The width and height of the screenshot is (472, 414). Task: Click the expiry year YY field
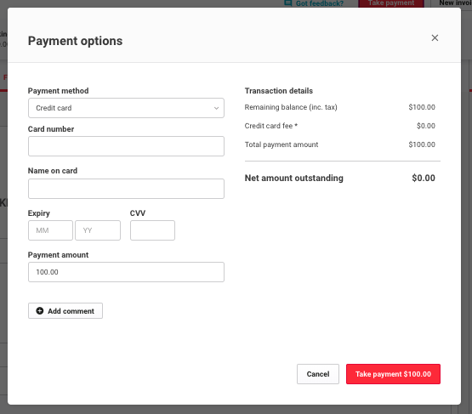(x=98, y=230)
